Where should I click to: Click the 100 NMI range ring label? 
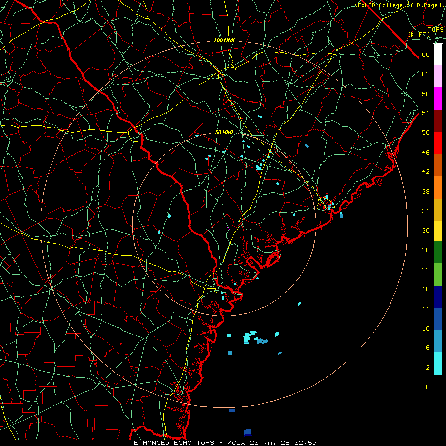pos(224,41)
